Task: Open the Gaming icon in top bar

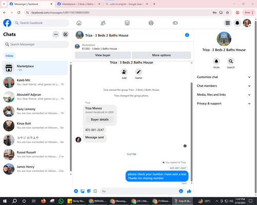Action: click(x=175, y=23)
